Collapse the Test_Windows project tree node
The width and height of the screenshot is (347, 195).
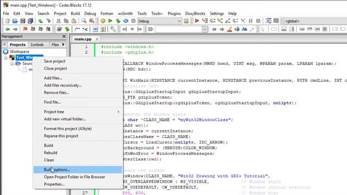6,58
